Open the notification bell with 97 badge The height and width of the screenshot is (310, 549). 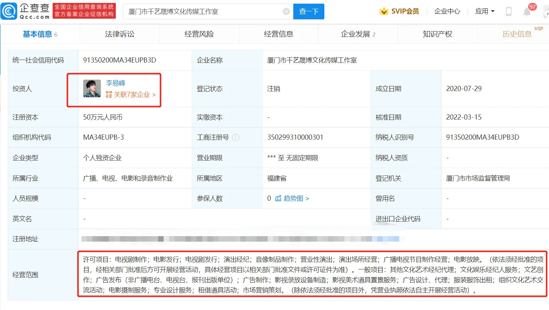pyautogui.click(x=527, y=12)
